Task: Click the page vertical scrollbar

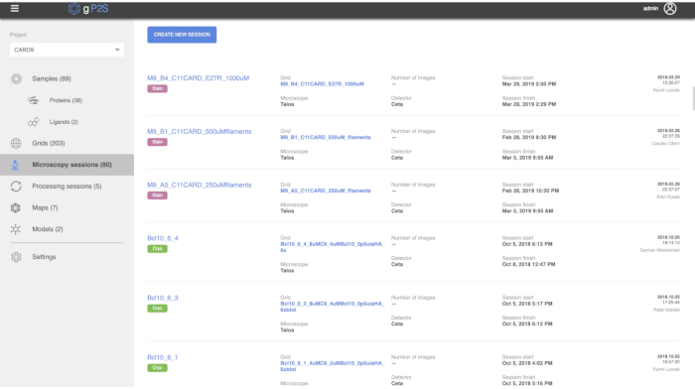Action: point(693,98)
